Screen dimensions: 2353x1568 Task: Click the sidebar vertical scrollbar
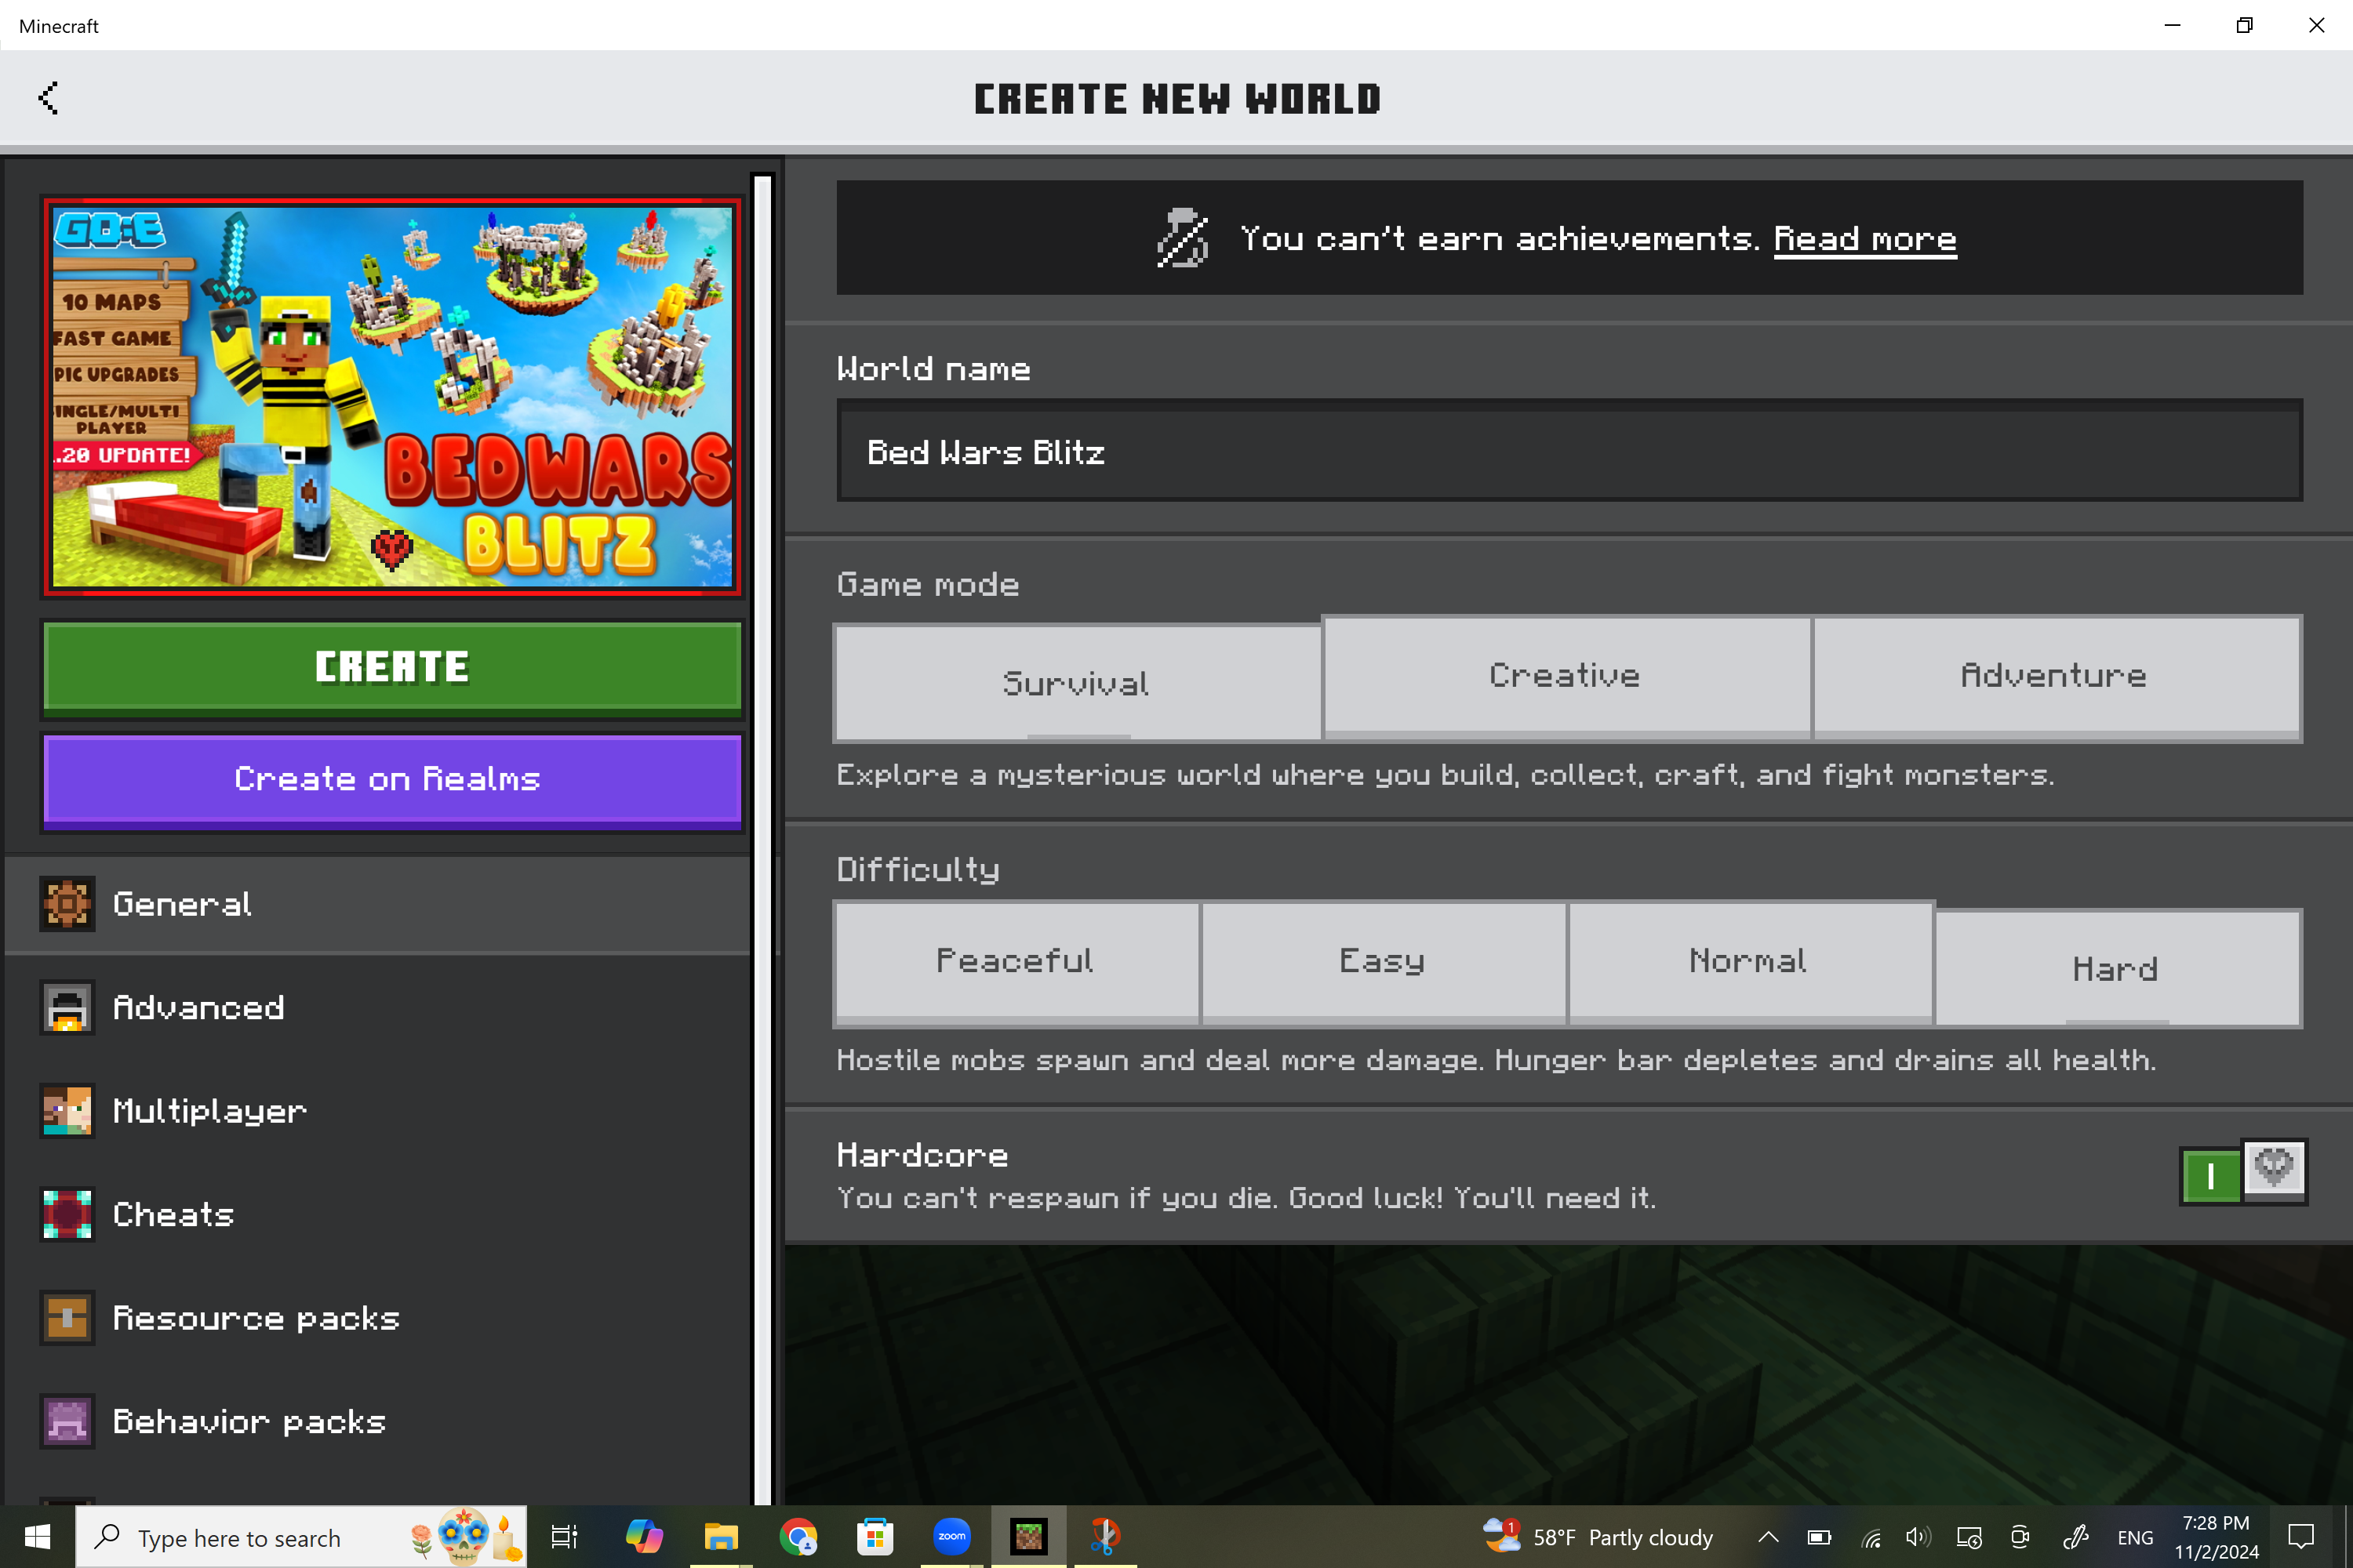[x=762, y=838]
